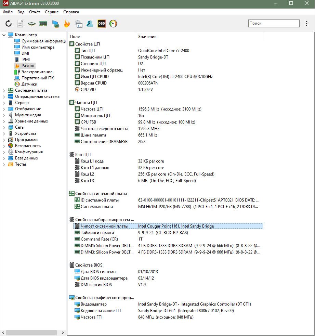Select the Тайминги памяти row
Screen dimensions: 315x336
click(x=168, y=233)
